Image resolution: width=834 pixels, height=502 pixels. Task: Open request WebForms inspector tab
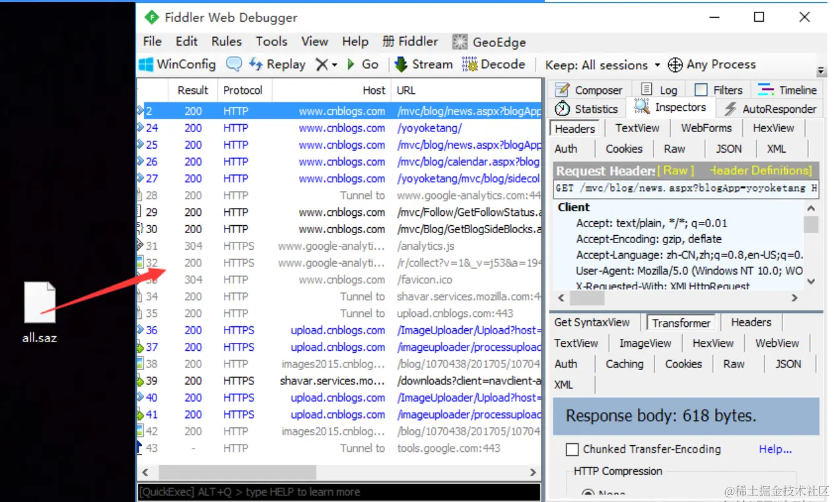[707, 128]
